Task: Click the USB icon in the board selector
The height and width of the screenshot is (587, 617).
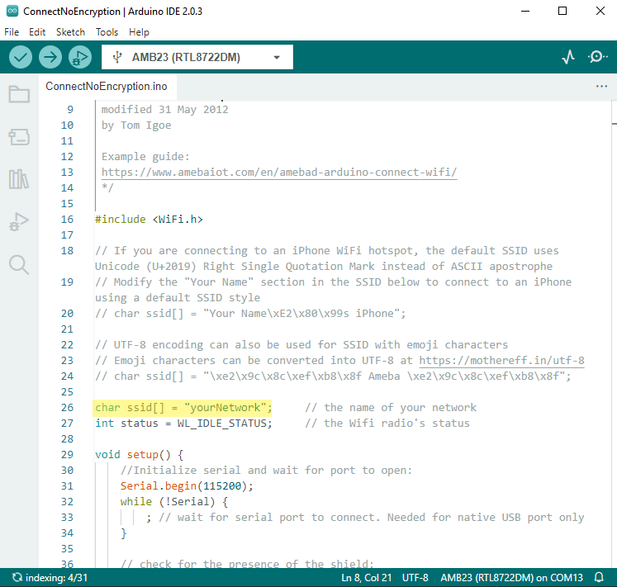Action: coord(117,58)
